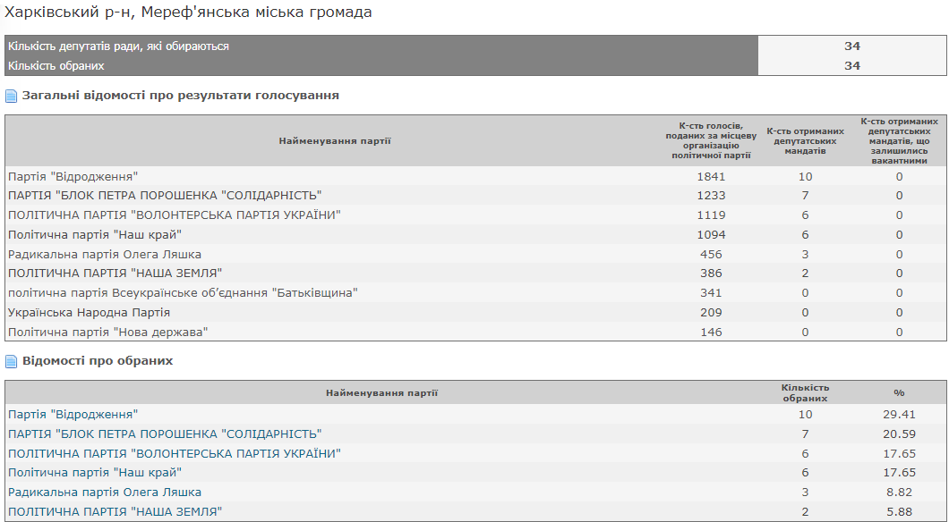
Task: Open Партія "Відродження" link in elected table
Action: [x=73, y=415]
